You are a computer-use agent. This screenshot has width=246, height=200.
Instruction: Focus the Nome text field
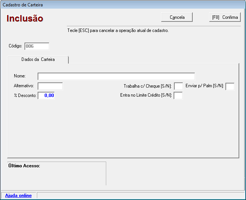click(x=116, y=76)
